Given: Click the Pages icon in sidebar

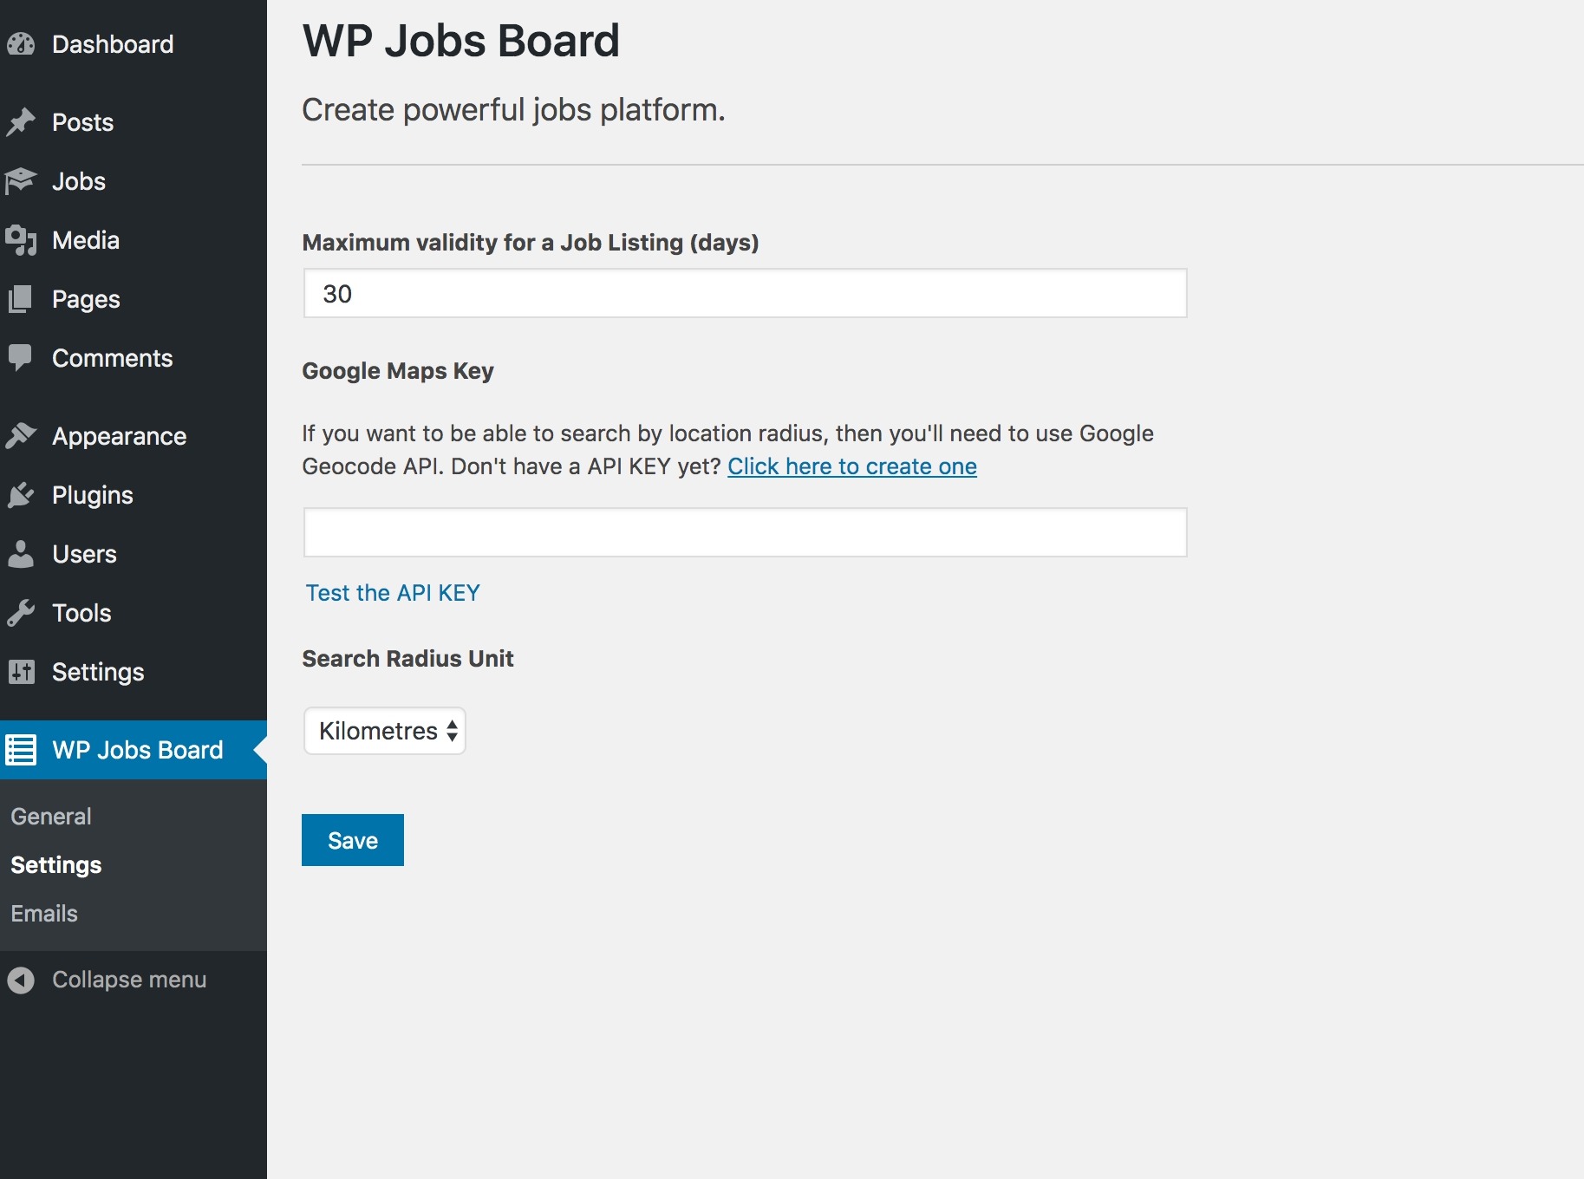Looking at the screenshot, I should pyautogui.click(x=21, y=299).
